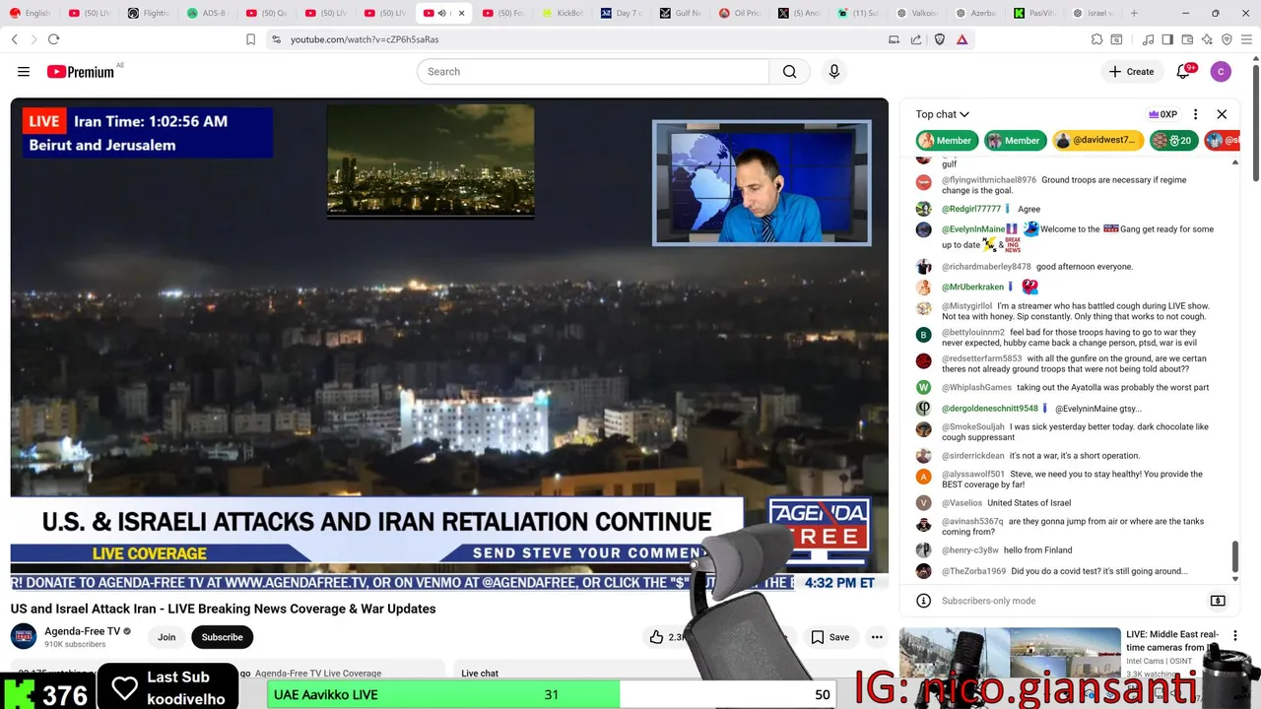Click the green chip labeled 20
1261x709 pixels.
(x=1172, y=141)
